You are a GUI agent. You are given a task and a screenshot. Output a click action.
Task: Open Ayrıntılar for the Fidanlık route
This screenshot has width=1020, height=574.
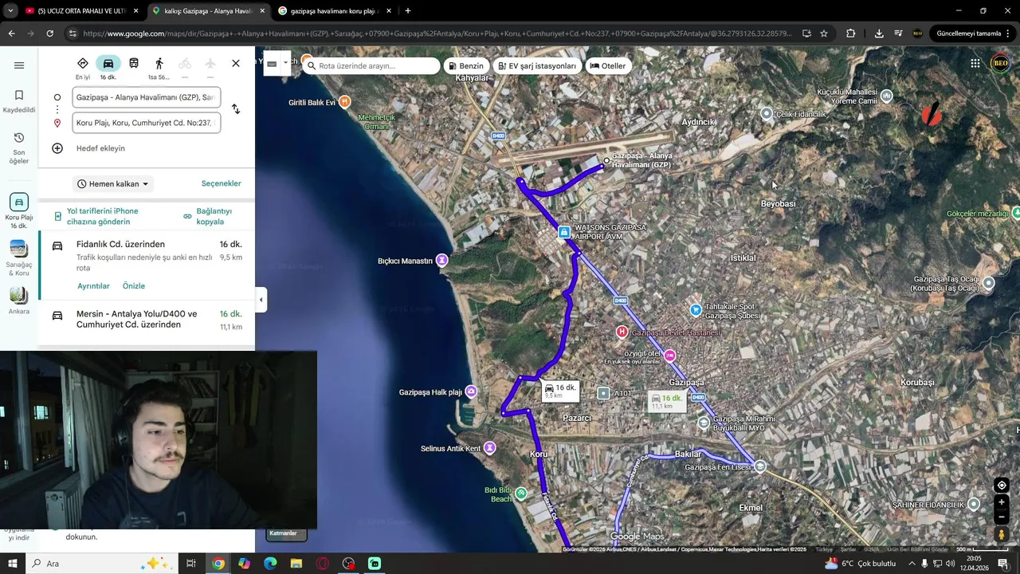pyautogui.click(x=93, y=286)
